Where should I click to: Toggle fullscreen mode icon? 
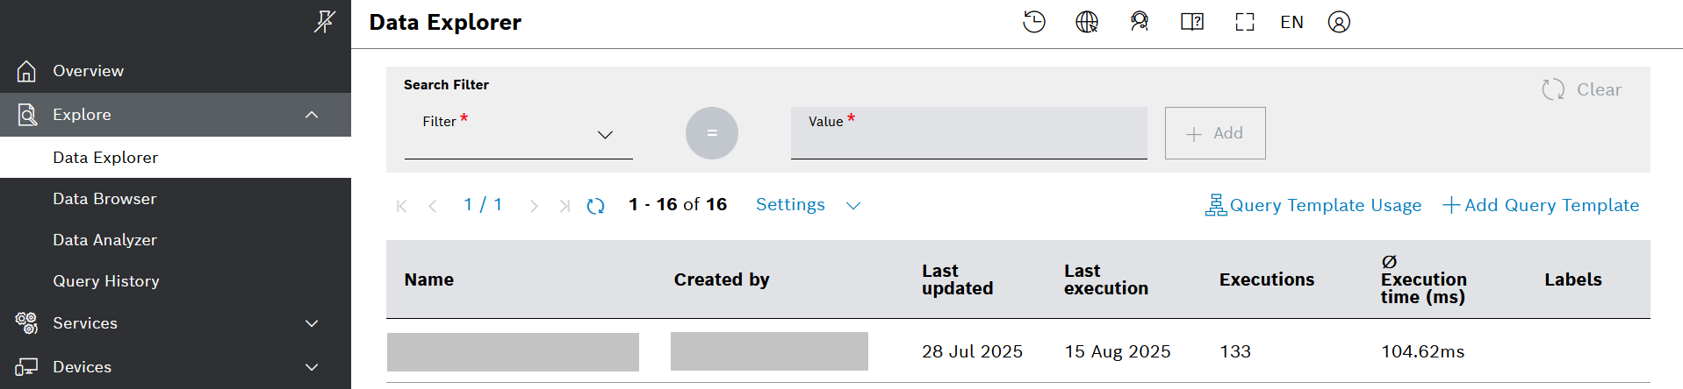tap(1245, 22)
